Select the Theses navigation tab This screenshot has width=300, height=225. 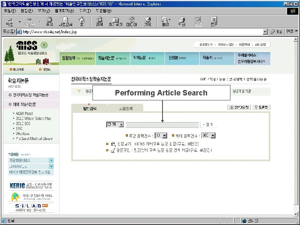click(147, 58)
